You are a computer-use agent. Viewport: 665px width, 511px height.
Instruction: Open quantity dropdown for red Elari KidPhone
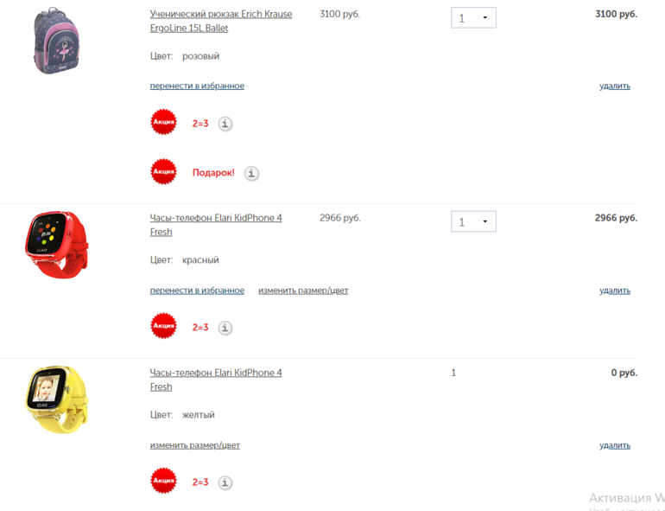(x=473, y=221)
